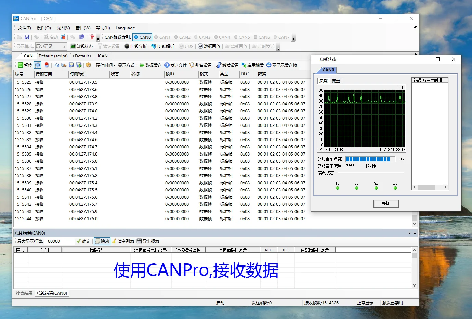This screenshot has height=319, width=472.
Task: Open the Language menu
Action: point(125,28)
